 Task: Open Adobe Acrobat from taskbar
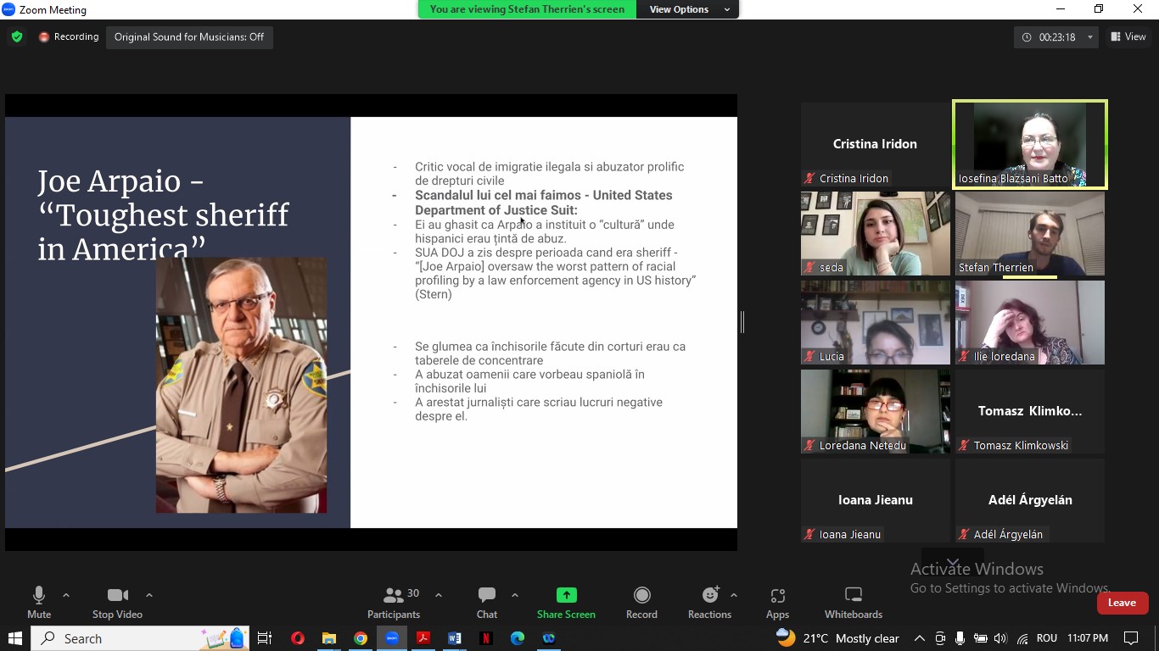click(423, 638)
